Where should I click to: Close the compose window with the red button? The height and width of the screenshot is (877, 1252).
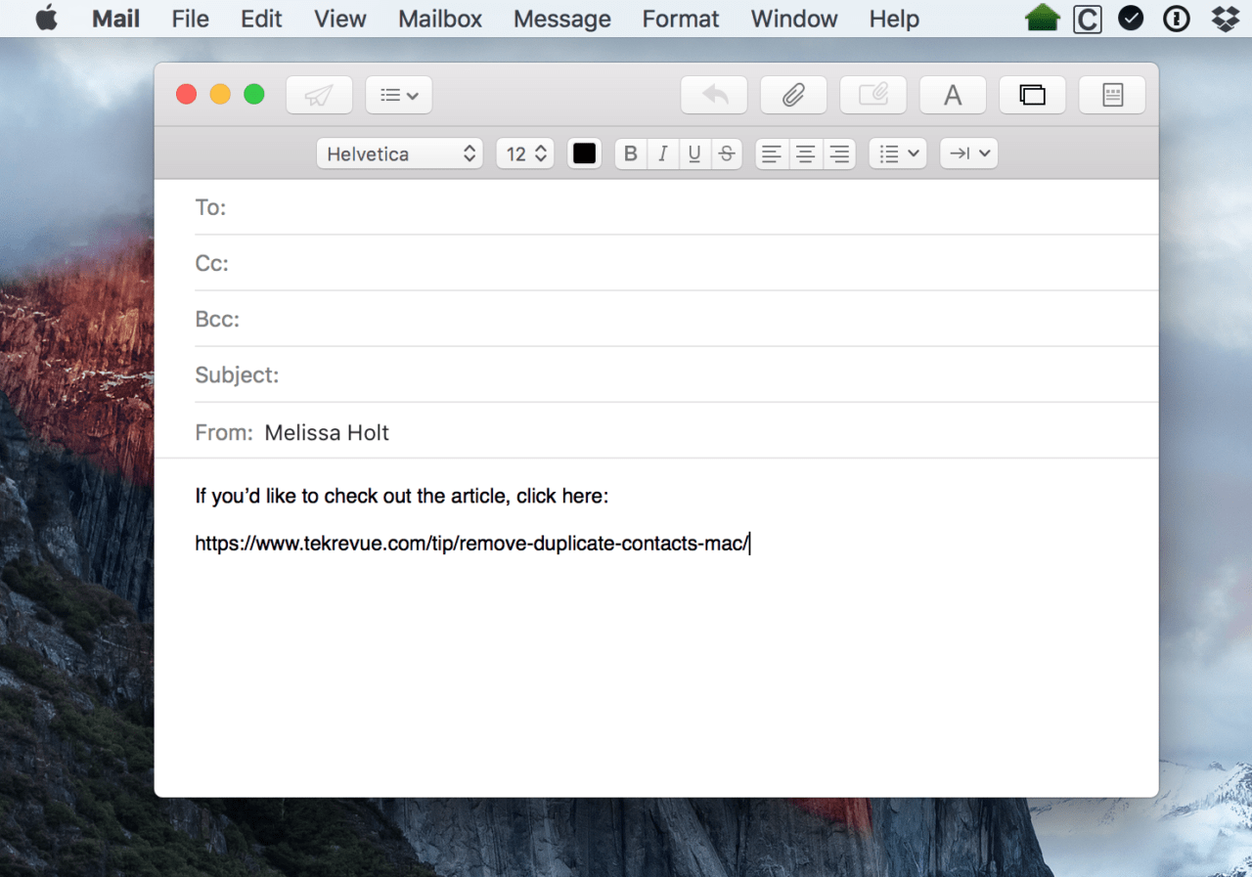[186, 95]
